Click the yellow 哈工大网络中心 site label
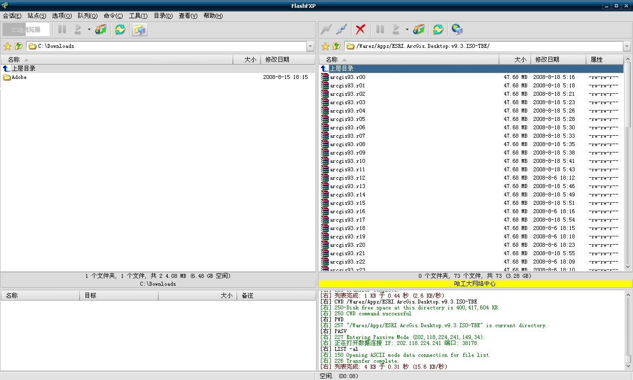The width and height of the screenshot is (633, 380). [475, 284]
